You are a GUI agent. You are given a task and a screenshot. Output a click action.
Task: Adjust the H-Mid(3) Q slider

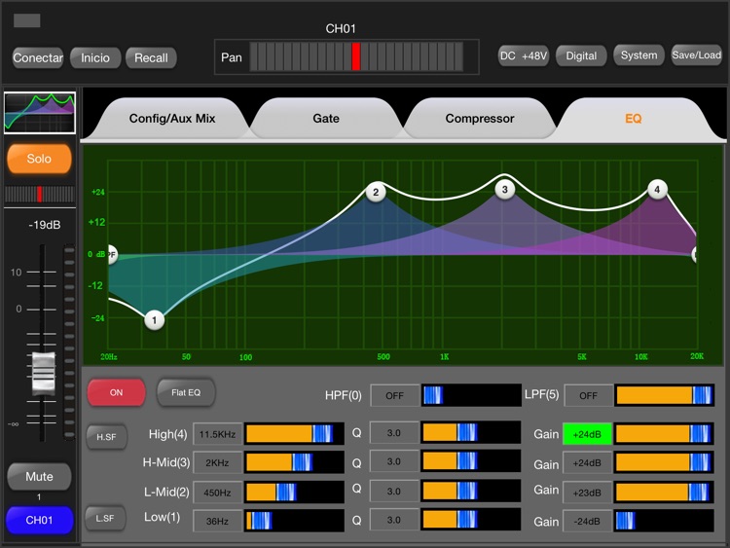click(x=471, y=461)
